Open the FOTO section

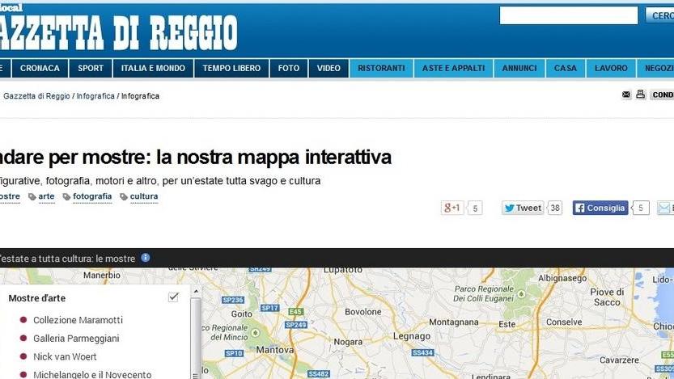[x=288, y=68]
